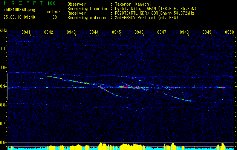Click the 0947 time marker
The width and height of the screenshot is (237, 150).
click(161, 32)
